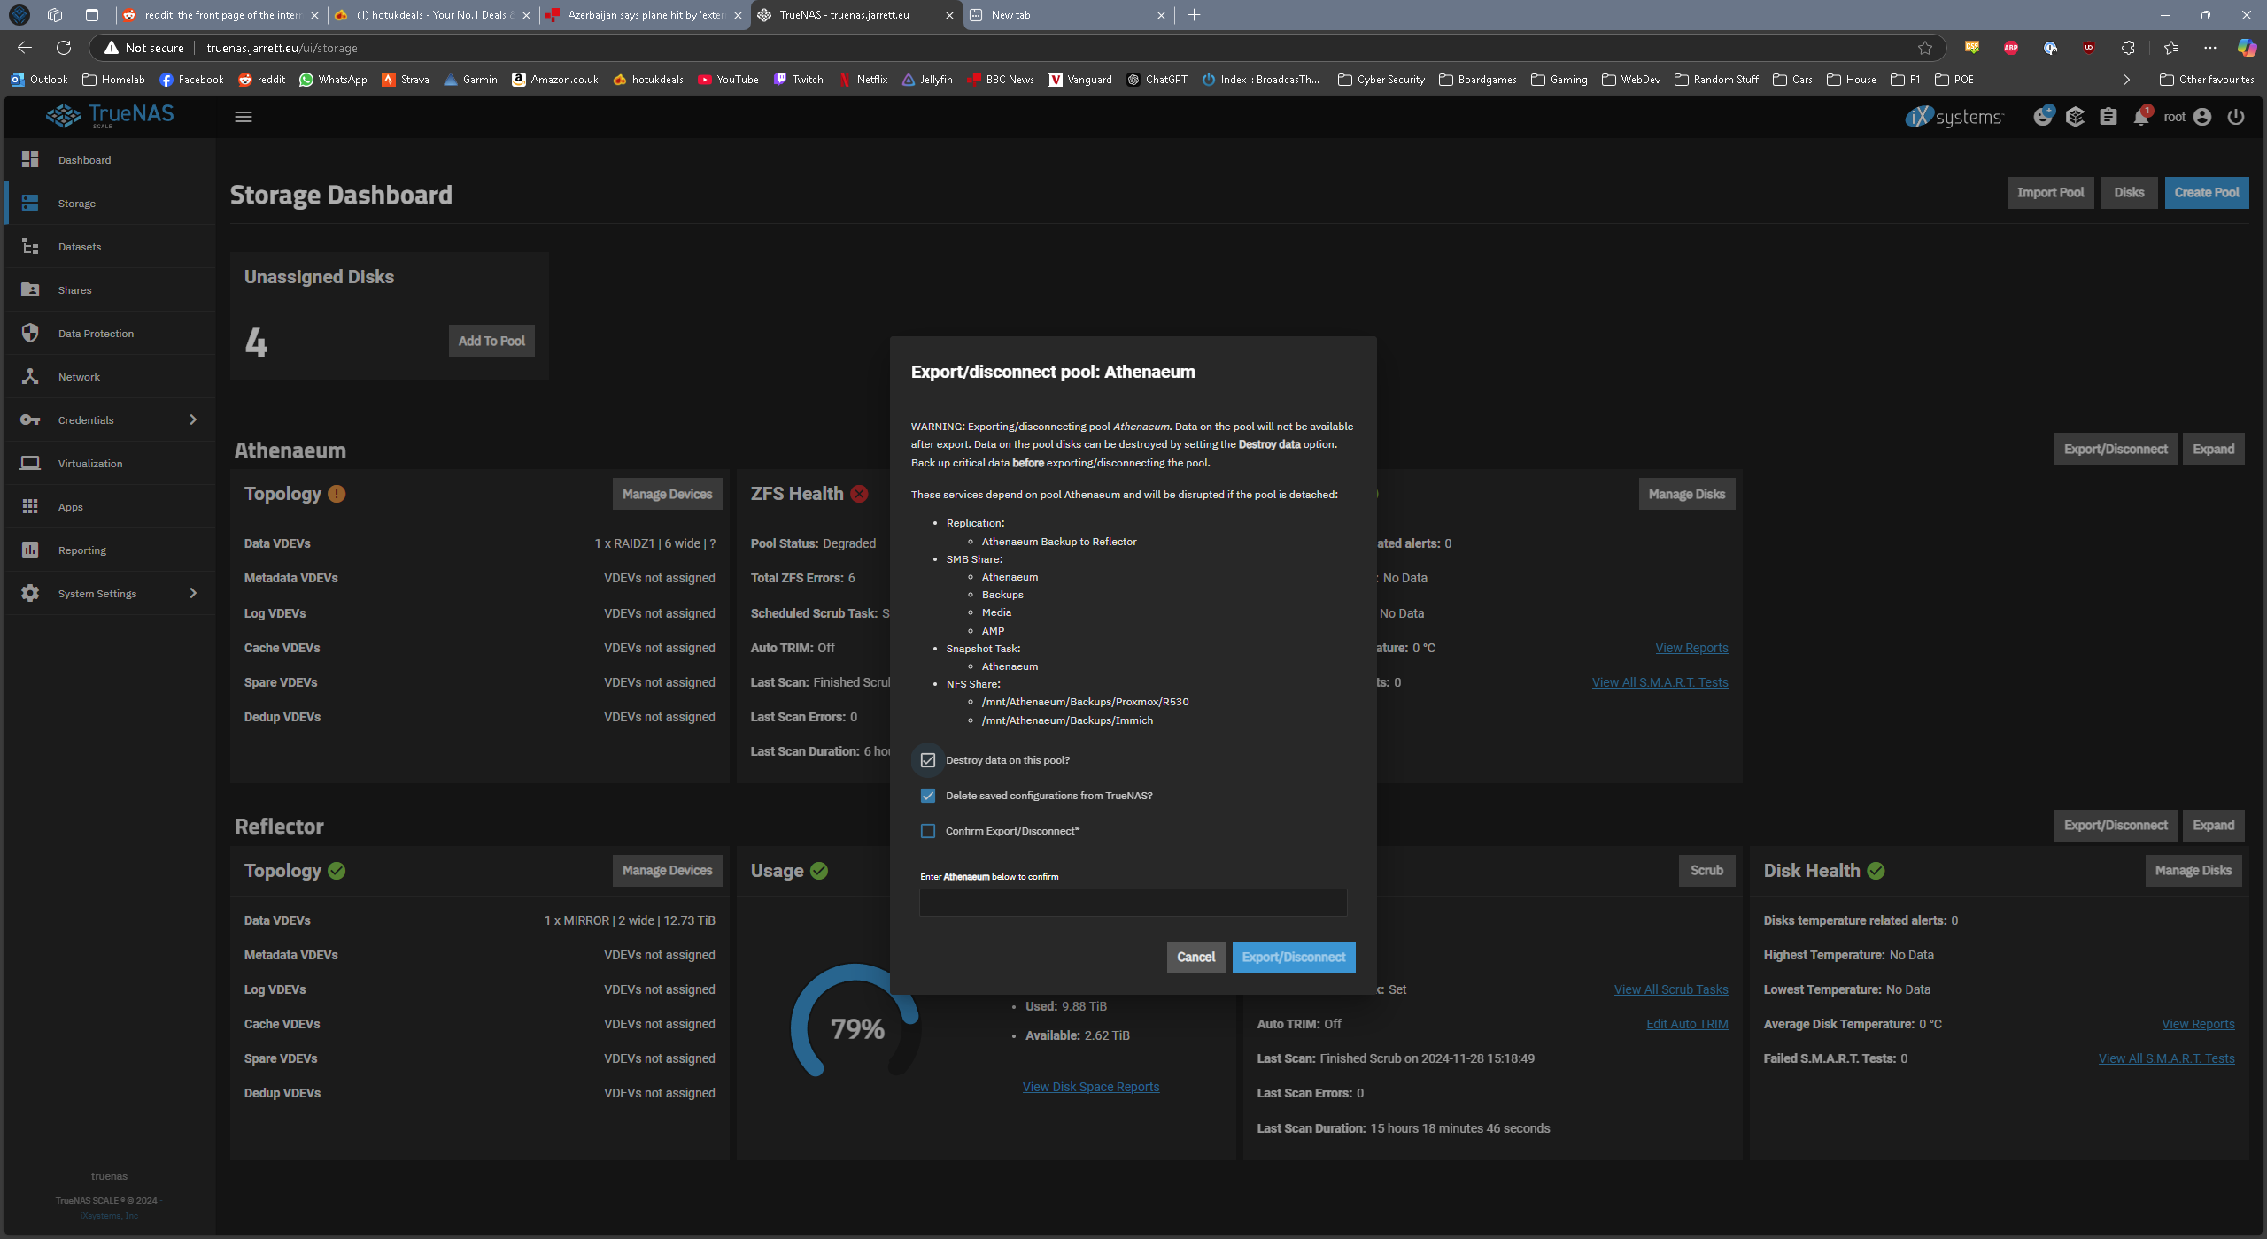Open the Network sidebar icon

(x=30, y=376)
